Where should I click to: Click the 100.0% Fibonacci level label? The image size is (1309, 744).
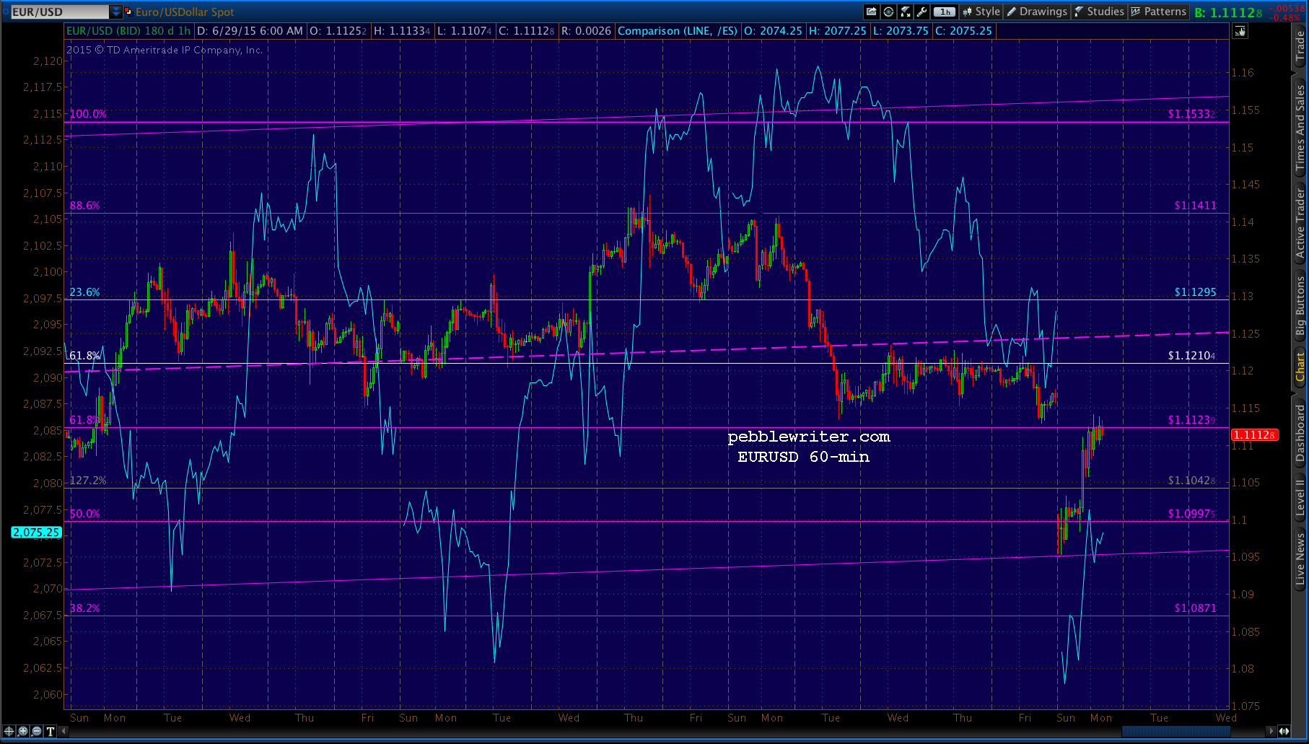(x=88, y=114)
